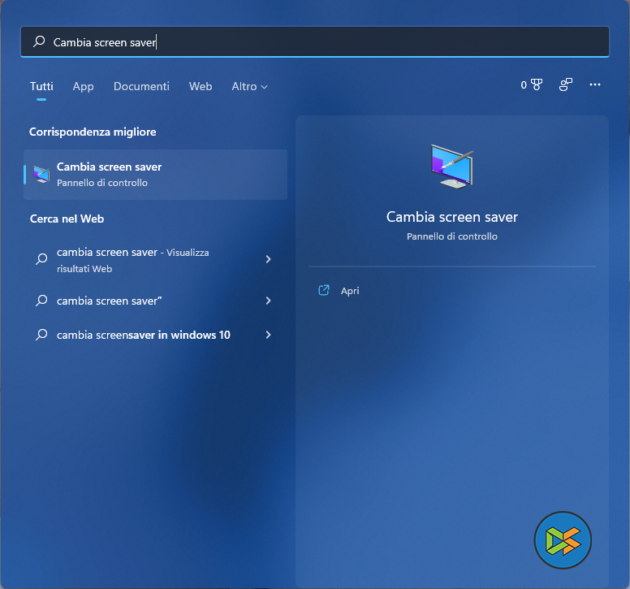
Task: Switch to the Web tab
Action: [201, 86]
